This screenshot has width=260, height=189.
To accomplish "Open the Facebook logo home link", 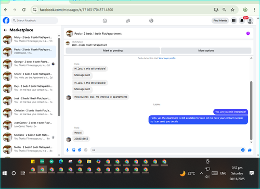I will (6, 20).
